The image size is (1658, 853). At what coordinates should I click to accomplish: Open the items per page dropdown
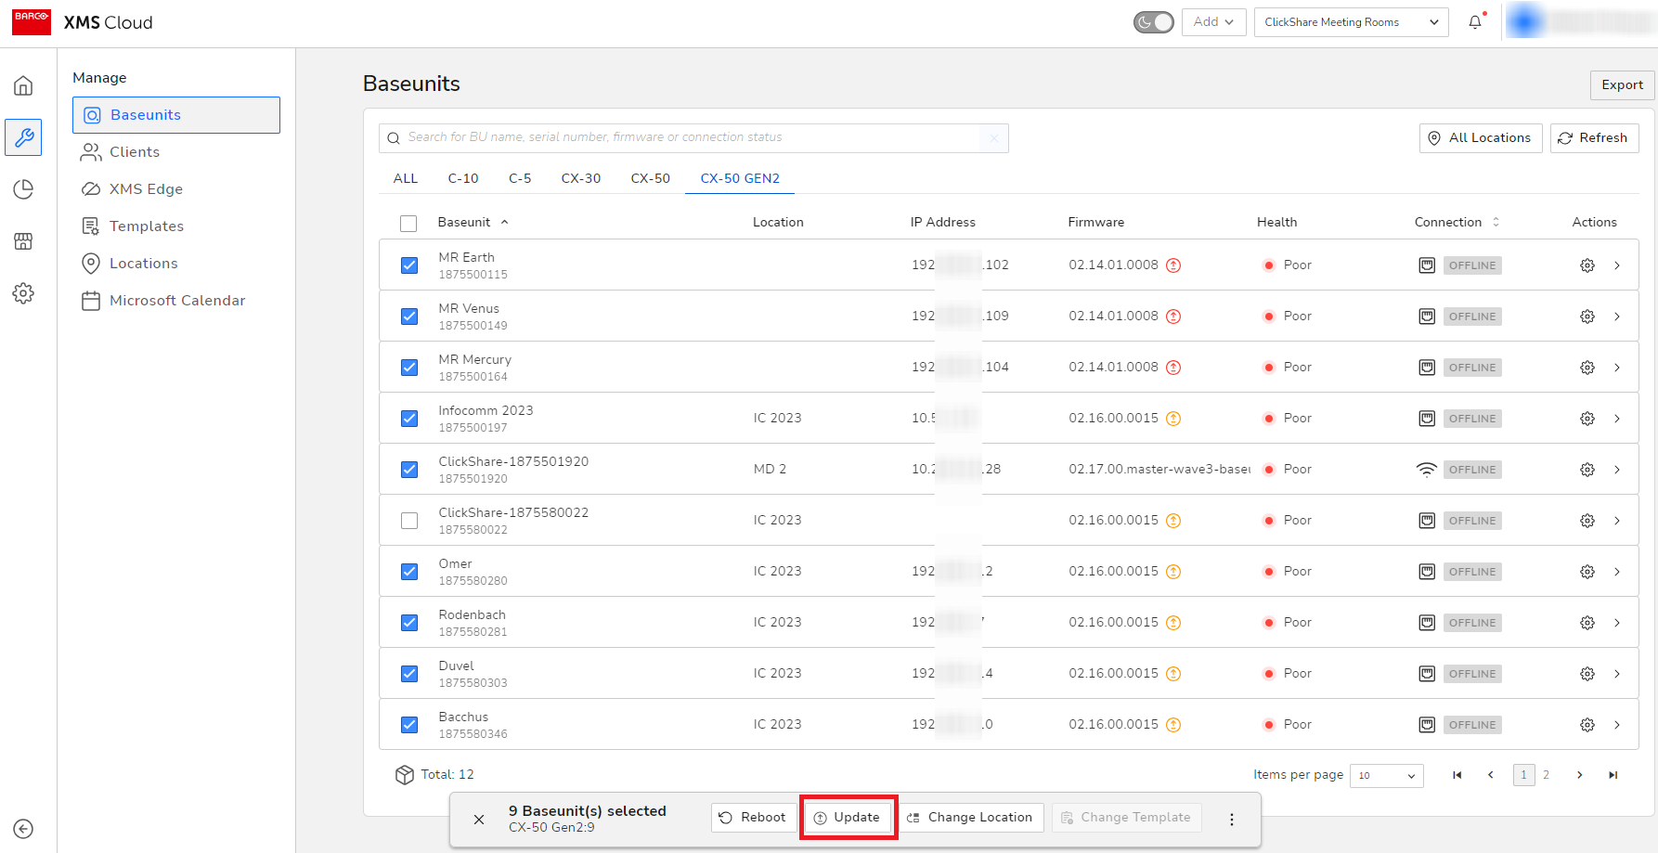1386,775
